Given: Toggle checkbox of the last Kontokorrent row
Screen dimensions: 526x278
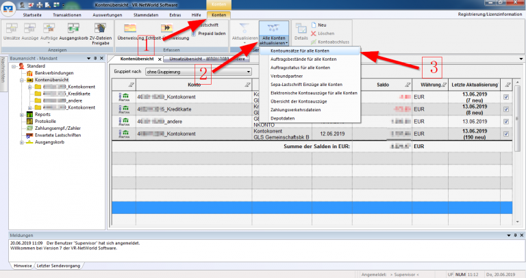Looking at the screenshot, I should point(505,133).
